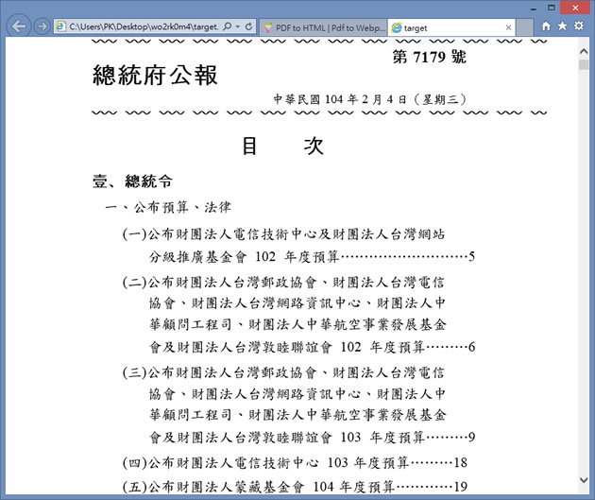This screenshot has width=595, height=500.
Task: Open the Tools gear icon
Action: (579, 26)
